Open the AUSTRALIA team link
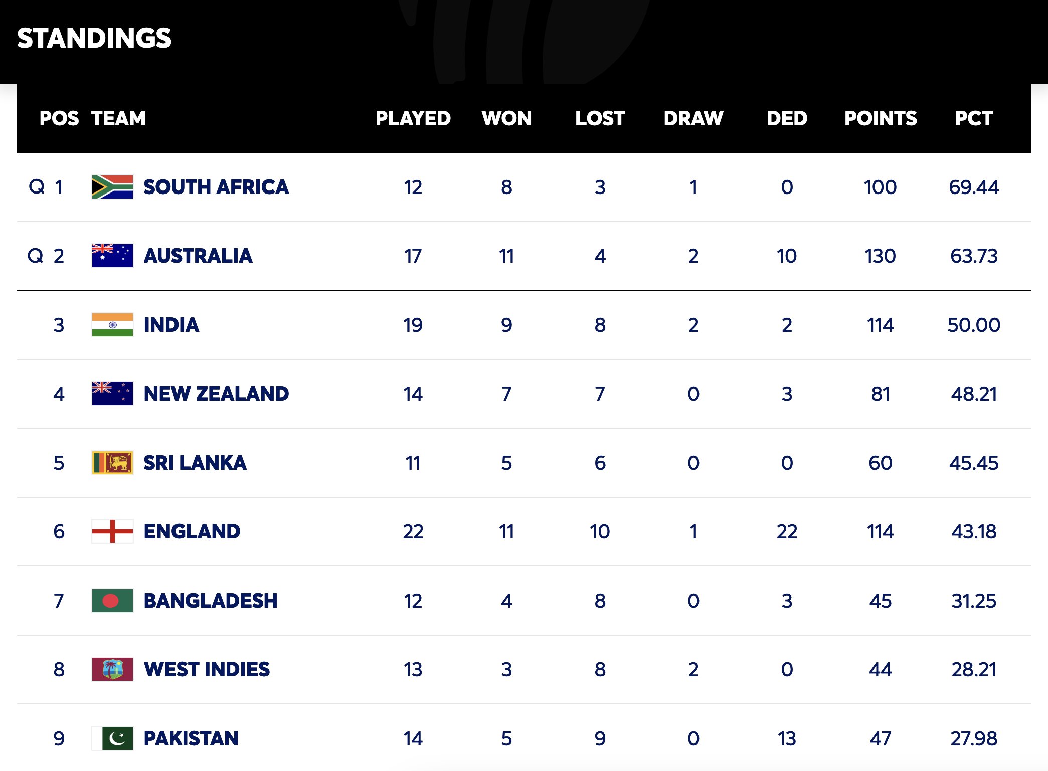The width and height of the screenshot is (1048, 771). (198, 256)
